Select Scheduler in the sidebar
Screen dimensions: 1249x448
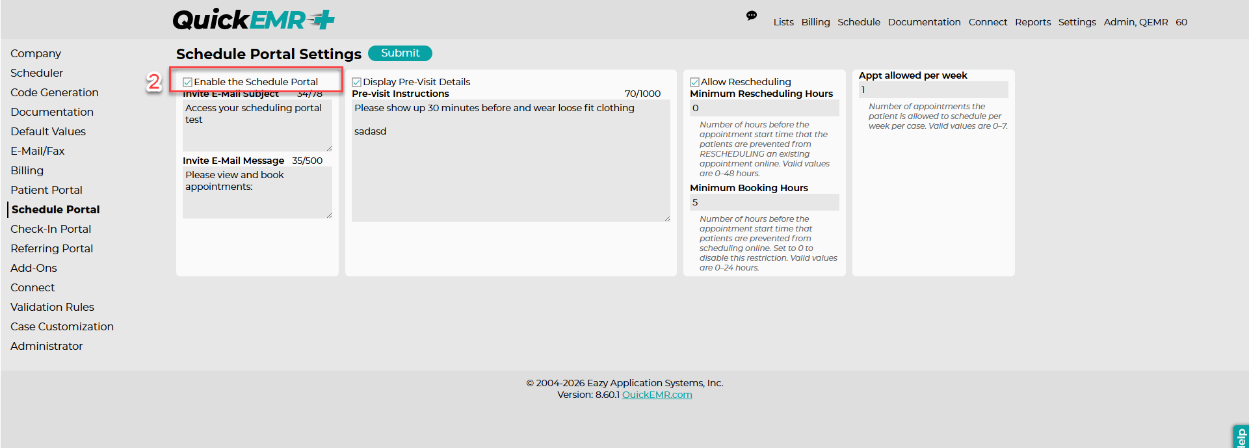(36, 73)
